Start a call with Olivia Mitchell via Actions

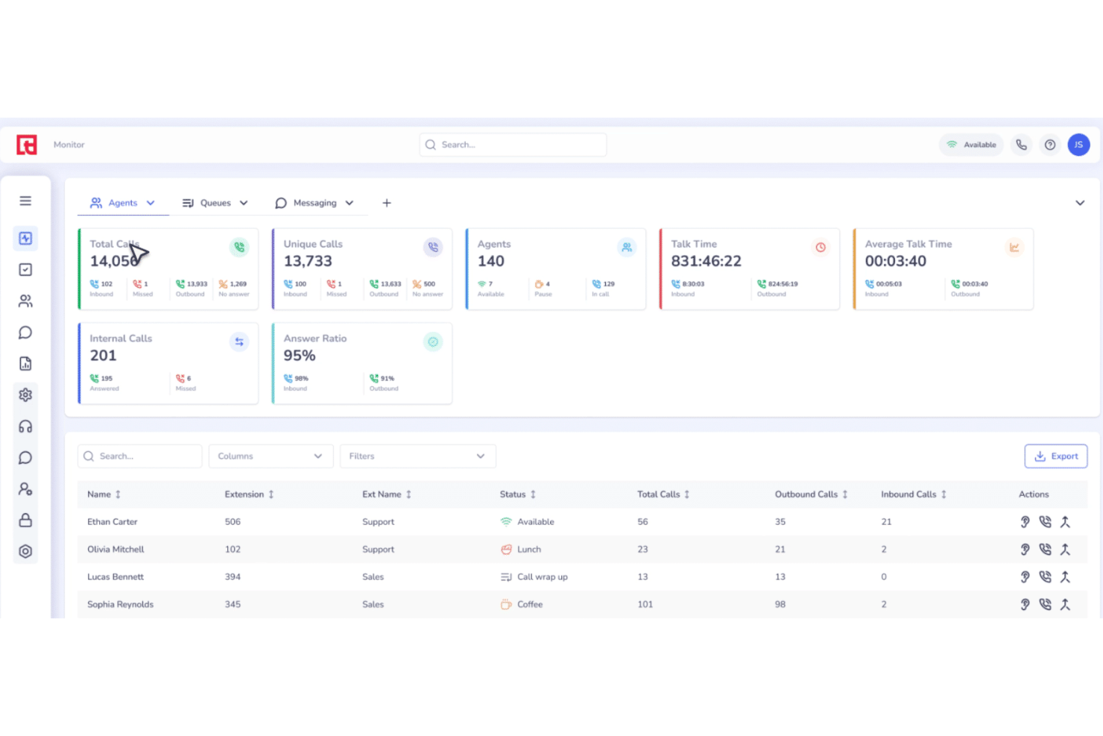[1046, 549]
